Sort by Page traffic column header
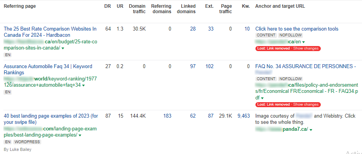 coord(226,9)
